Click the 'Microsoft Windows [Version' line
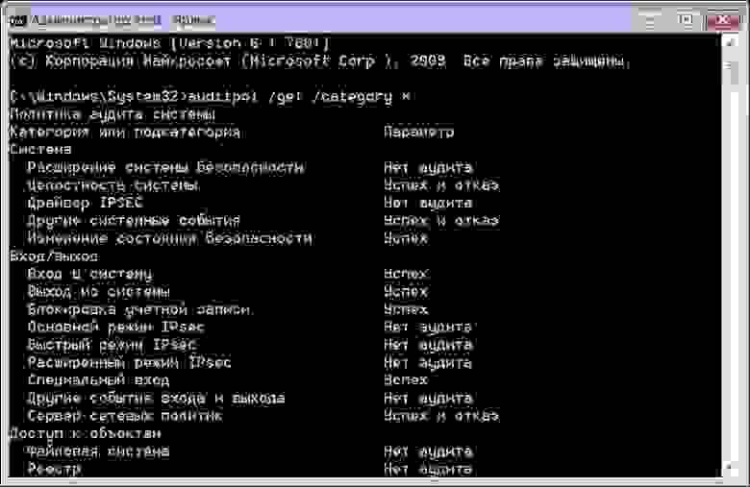The image size is (750, 487). click(169, 43)
